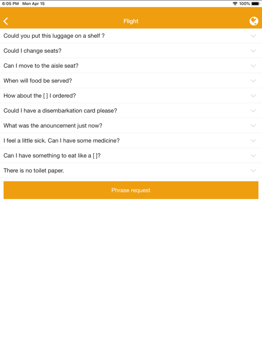Expand chevron for luggage on a shelf phrase
The width and height of the screenshot is (262, 349).
click(x=253, y=36)
